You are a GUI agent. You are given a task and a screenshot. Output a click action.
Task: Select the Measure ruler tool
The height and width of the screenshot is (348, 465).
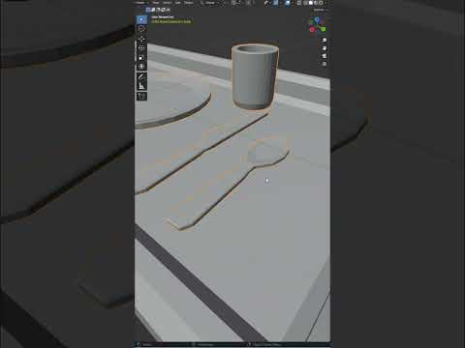click(x=141, y=86)
